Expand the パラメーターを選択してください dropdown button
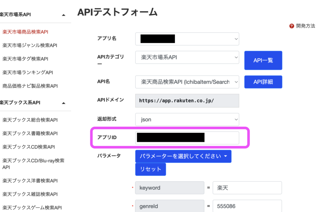Viewport: 330px width, 212px height. tap(183, 156)
